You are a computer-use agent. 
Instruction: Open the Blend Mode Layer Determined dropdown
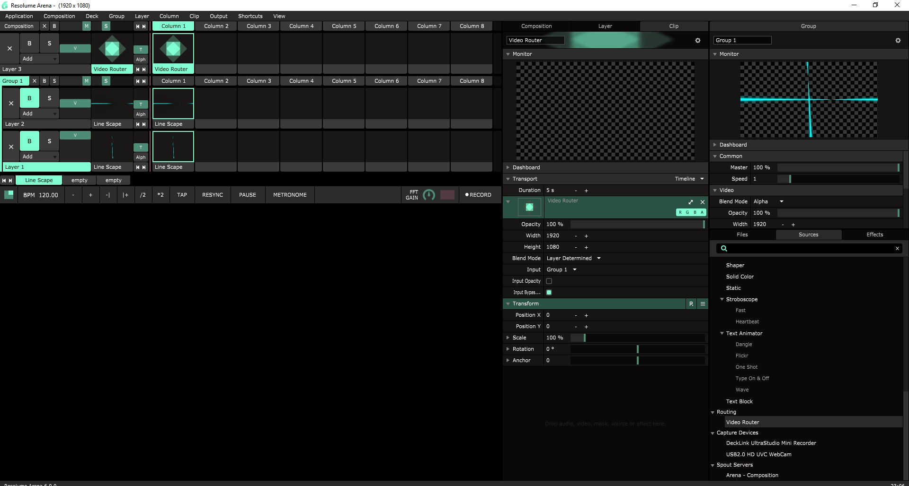click(573, 259)
